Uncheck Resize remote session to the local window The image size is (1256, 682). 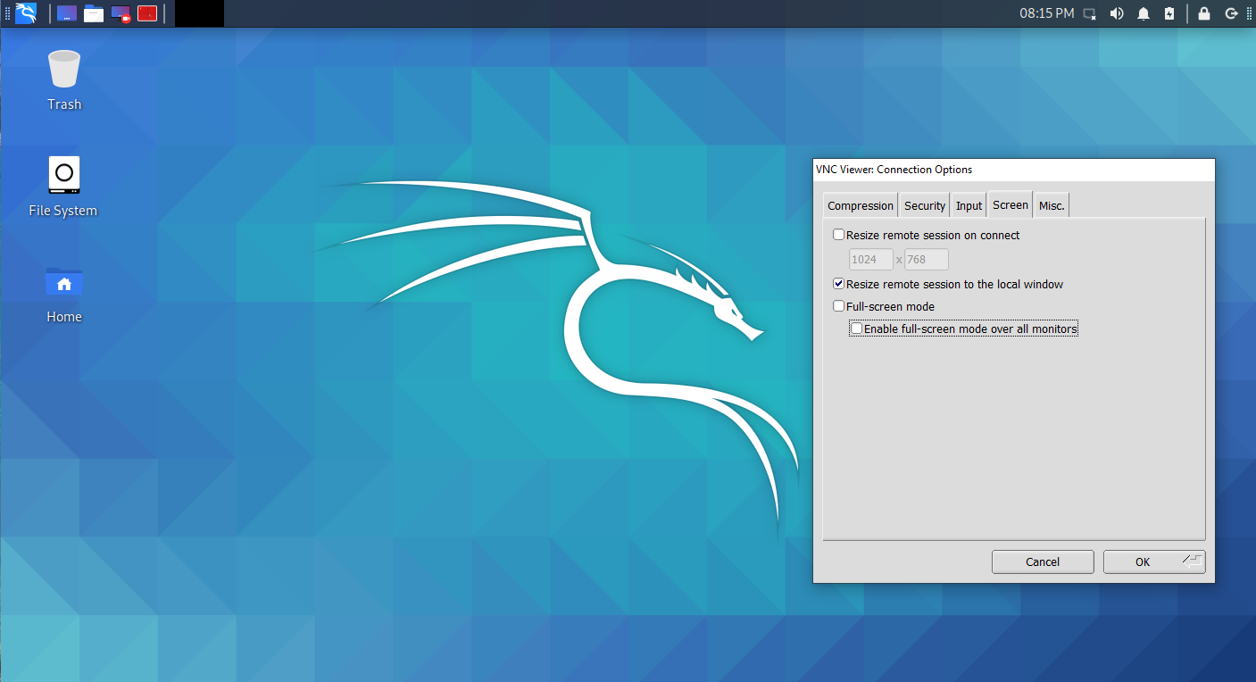point(838,285)
